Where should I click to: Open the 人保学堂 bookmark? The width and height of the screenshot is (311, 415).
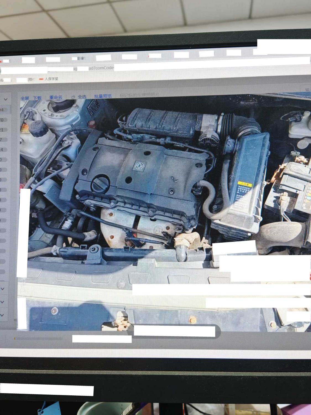[51, 79]
